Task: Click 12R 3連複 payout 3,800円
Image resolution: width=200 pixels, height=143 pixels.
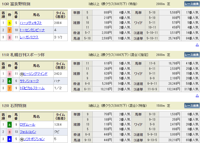Action: click(175, 134)
